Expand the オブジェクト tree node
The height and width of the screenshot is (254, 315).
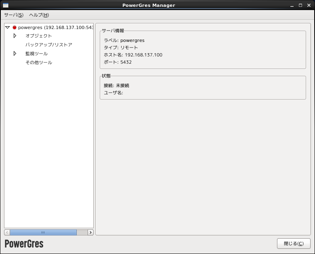(15, 36)
